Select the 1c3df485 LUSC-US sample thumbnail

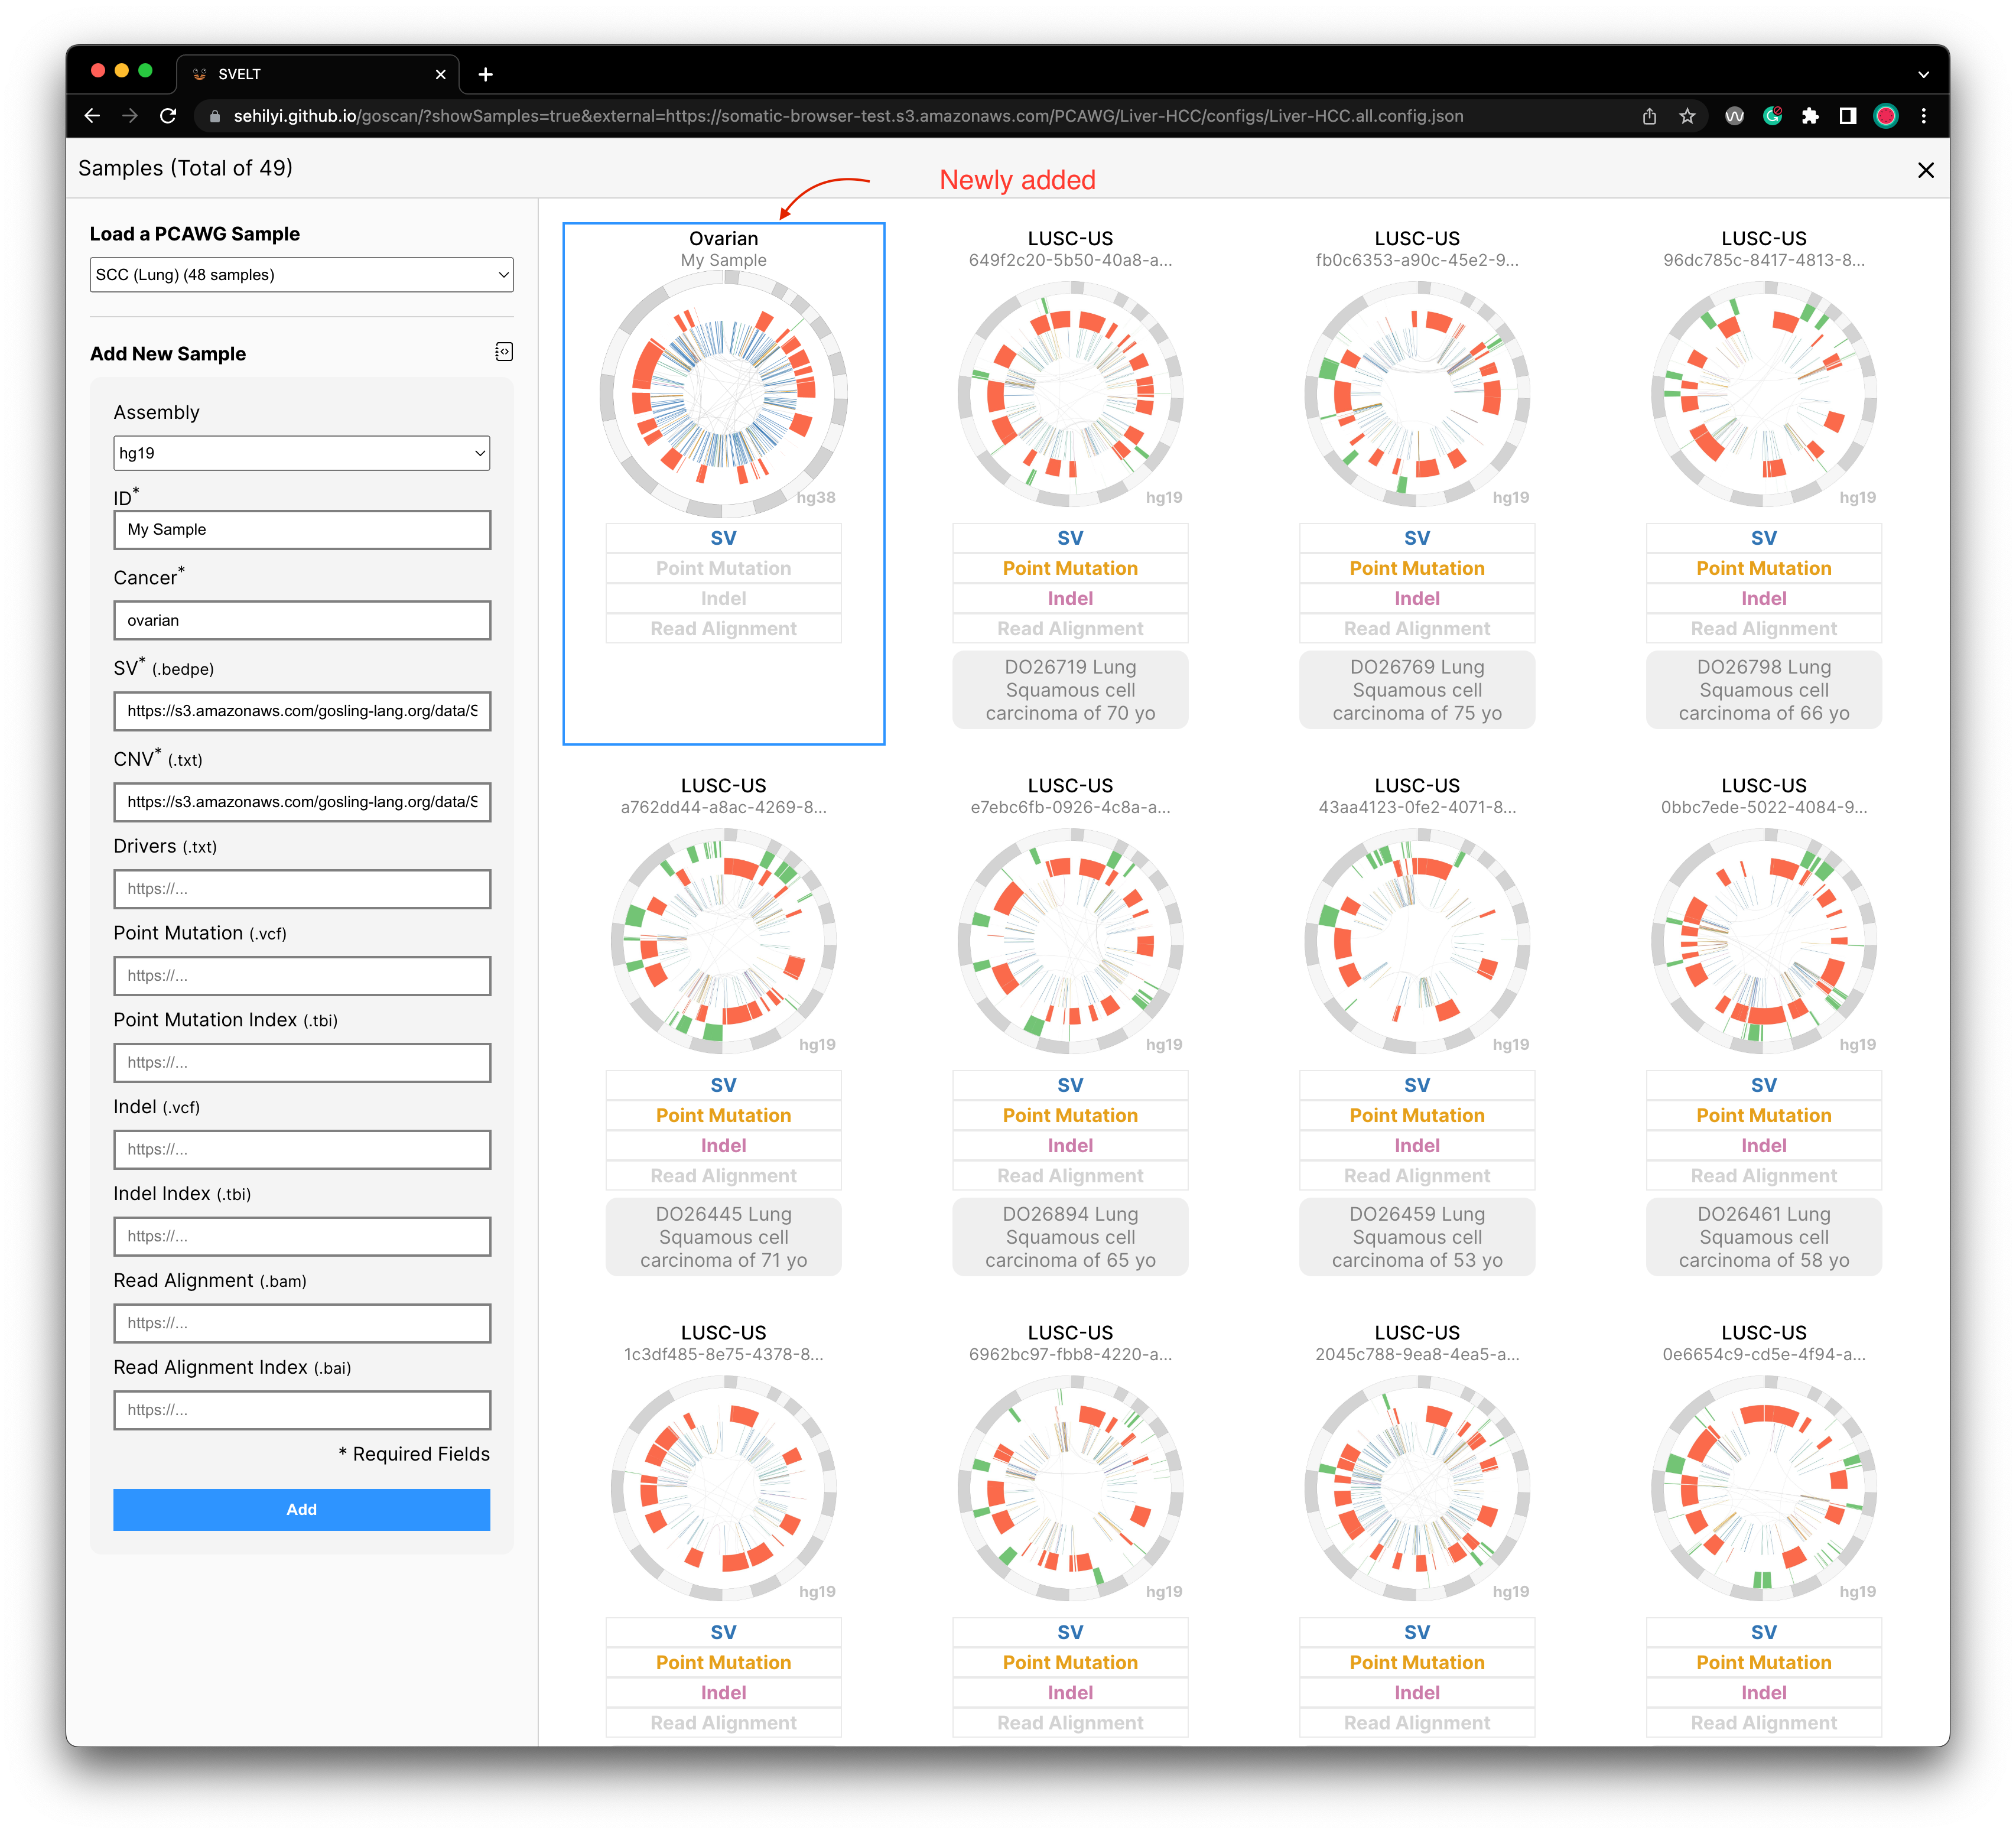click(x=723, y=1489)
